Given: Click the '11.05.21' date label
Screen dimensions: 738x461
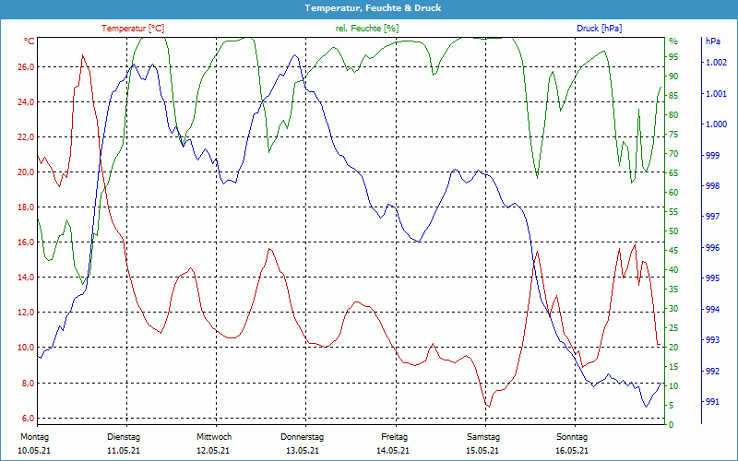Looking at the screenshot, I should point(124,451).
